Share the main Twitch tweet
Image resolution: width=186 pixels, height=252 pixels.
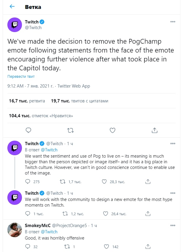click(154, 130)
